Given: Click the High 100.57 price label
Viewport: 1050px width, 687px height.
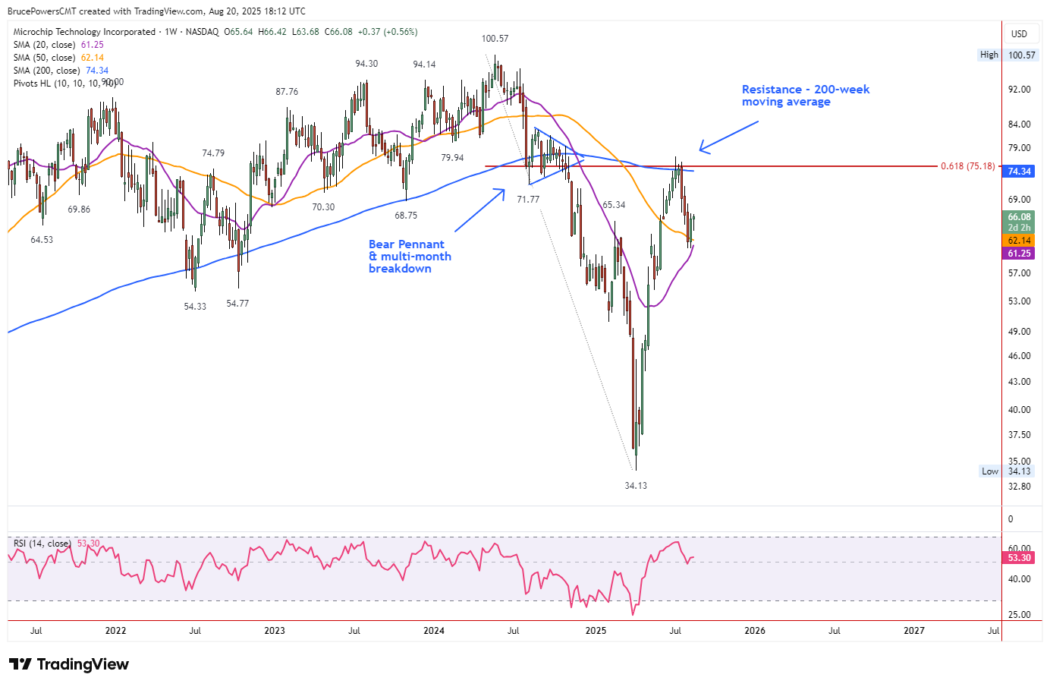Looking at the screenshot, I should (x=1008, y=55).
